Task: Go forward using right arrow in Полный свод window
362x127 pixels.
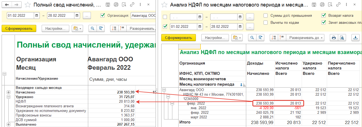Action: 17,5
